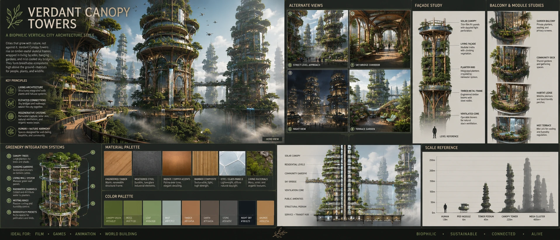Choose the ETFE / Glass Panels material swatch
This screenshot has width=560, height=240.
(x=232, y=163)
